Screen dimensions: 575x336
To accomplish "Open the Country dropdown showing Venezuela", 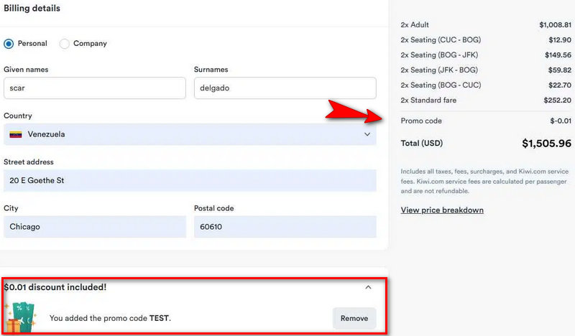I will pyautogui.click(x=190, y=134).
